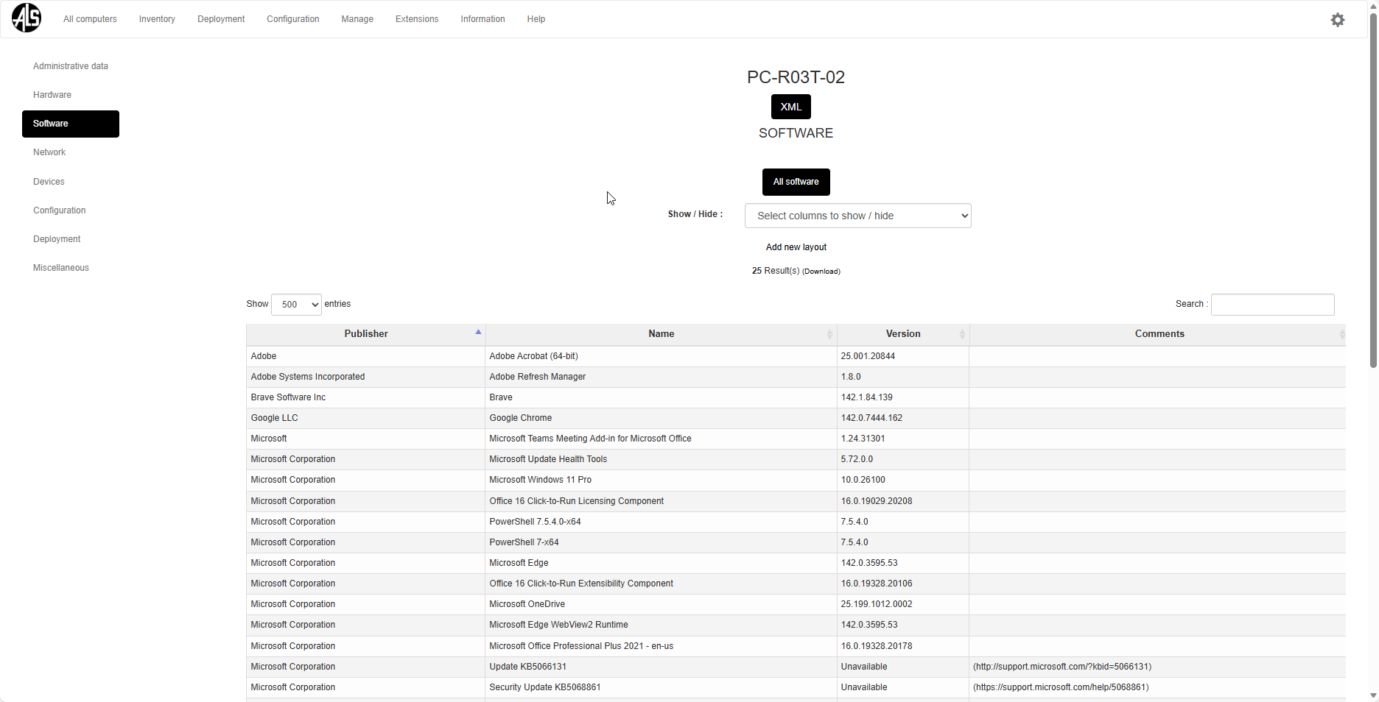The width and height of the screenshot is (1379, 702).
Task: Click into the Search input field
Action: [x=1272, y=305]
